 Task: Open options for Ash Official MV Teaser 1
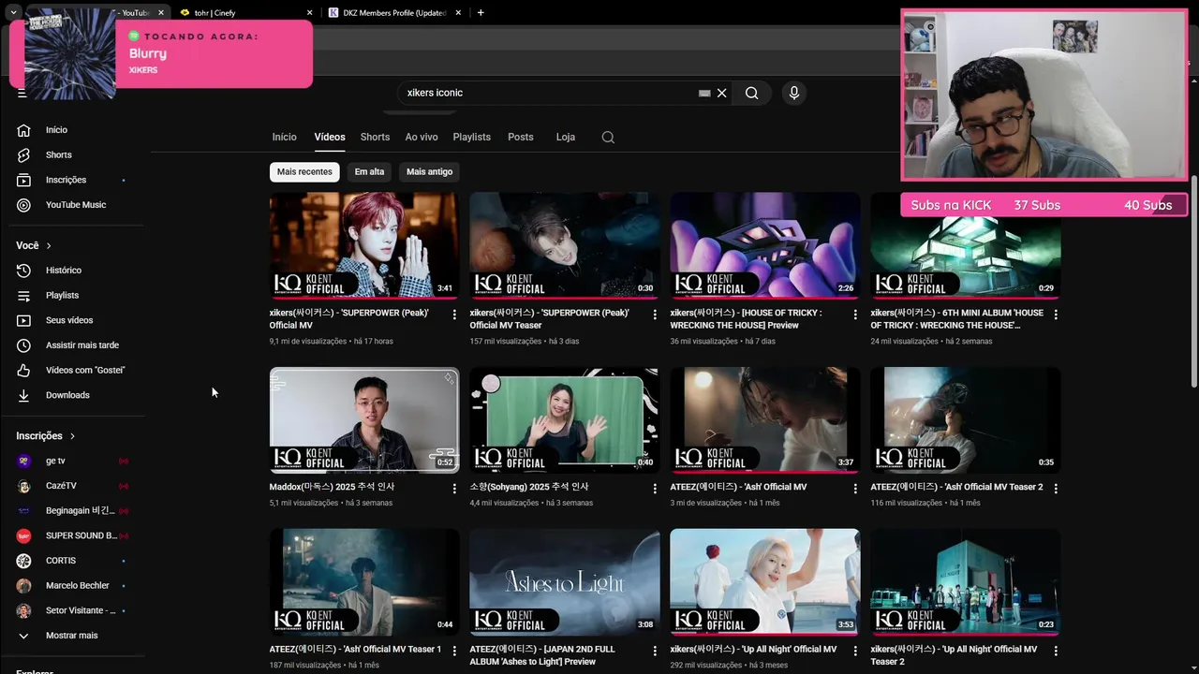454,651
